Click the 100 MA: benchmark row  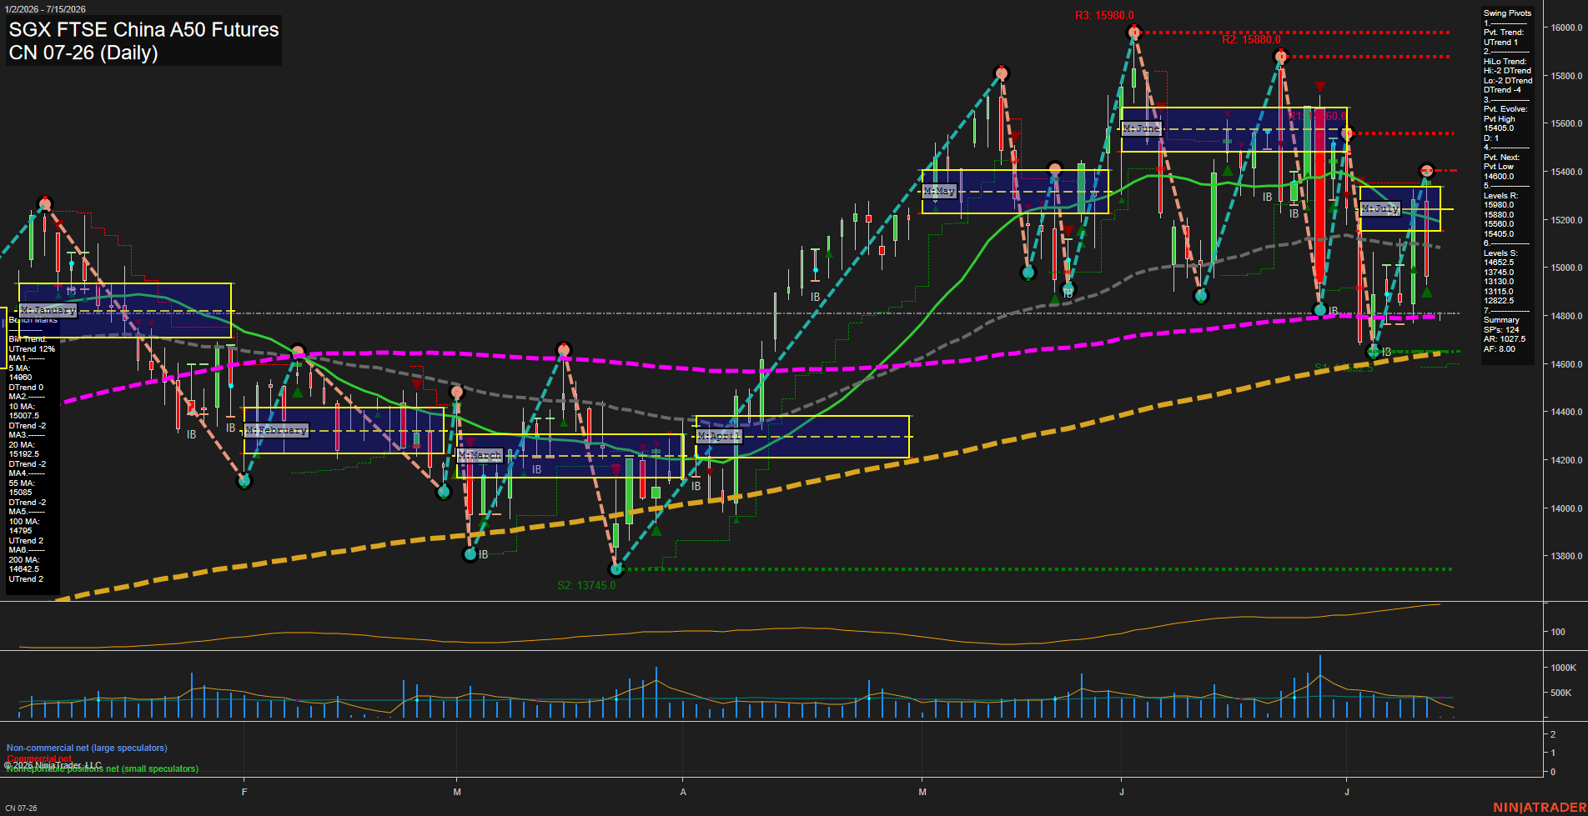24,522
